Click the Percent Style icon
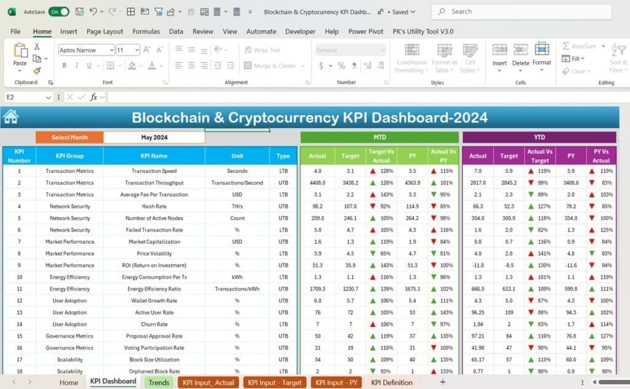 341,65
